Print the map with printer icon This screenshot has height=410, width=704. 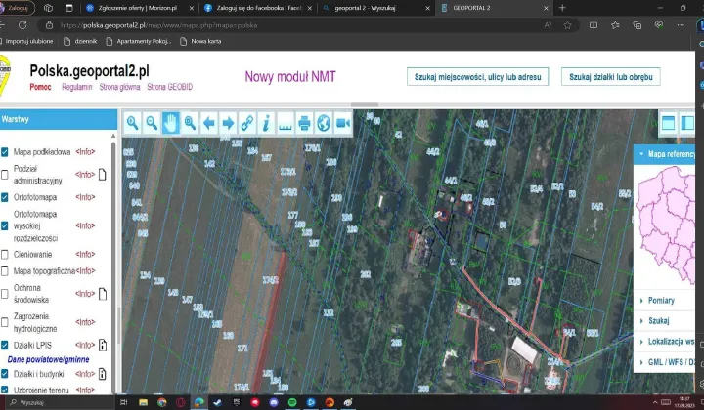pyautogui.click(x=304, y=123)
